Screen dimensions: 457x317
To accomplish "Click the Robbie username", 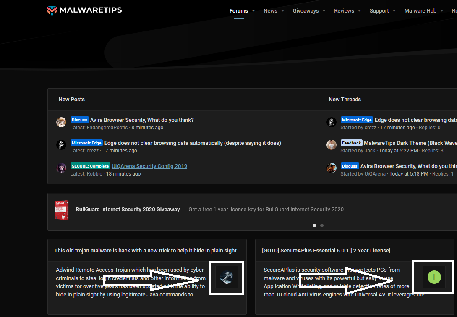I will [x=94, y=174].
